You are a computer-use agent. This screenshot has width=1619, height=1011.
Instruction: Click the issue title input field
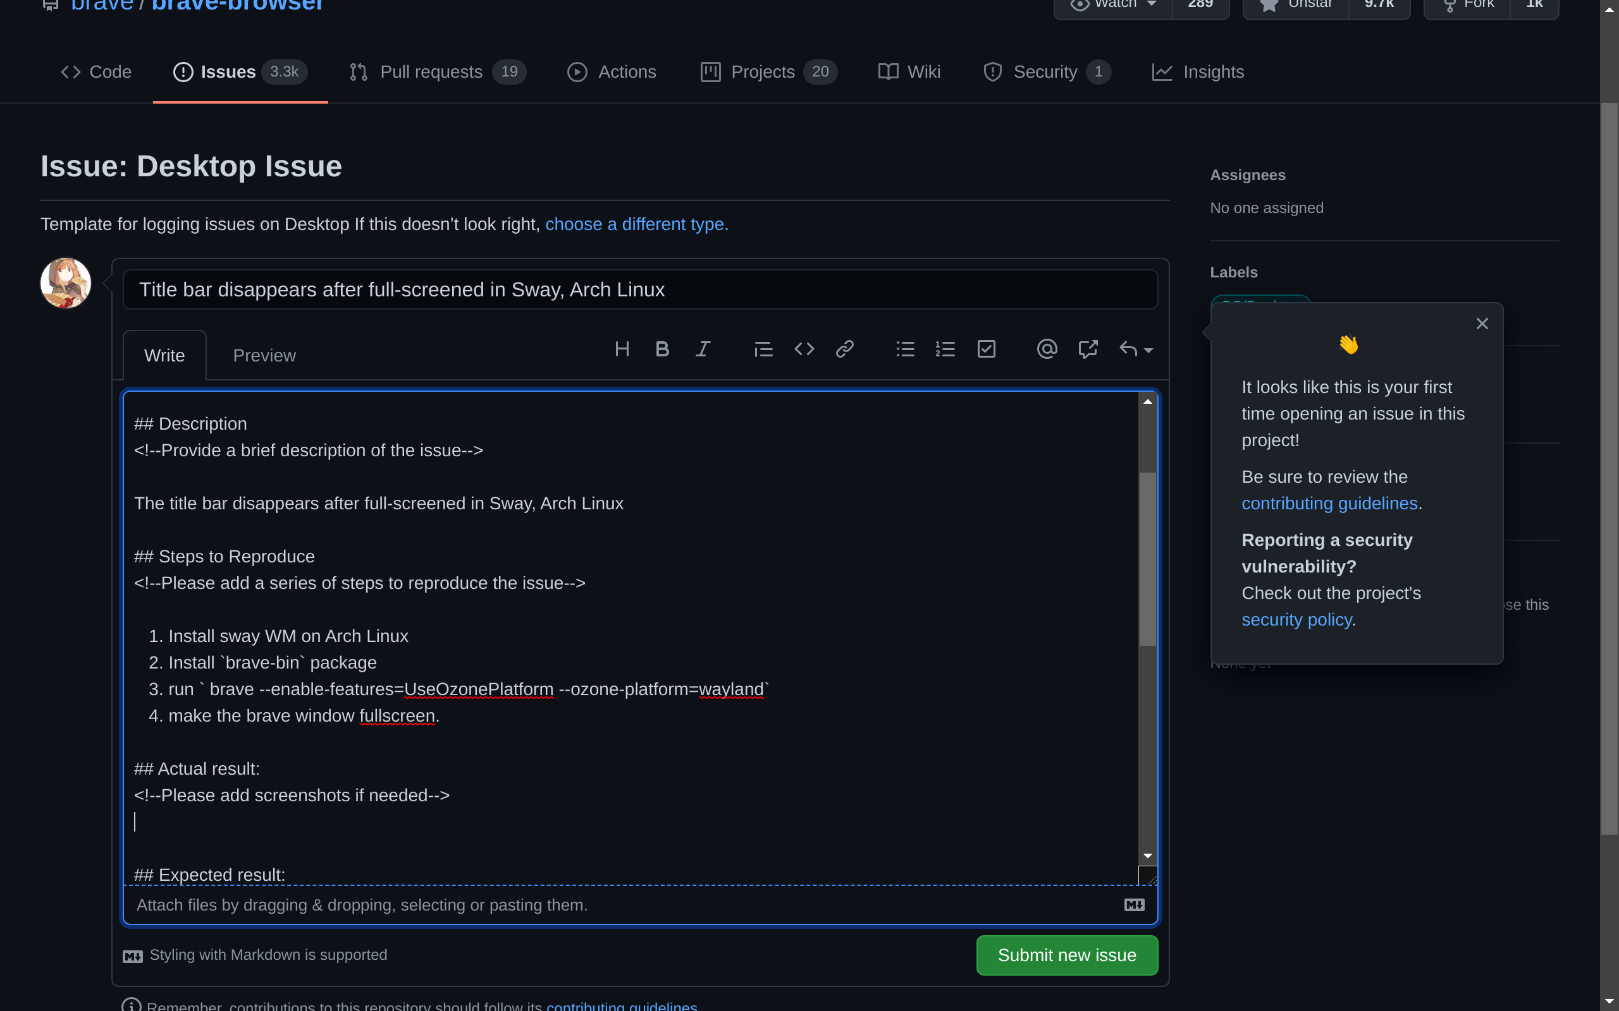click(x=640, y=289)
